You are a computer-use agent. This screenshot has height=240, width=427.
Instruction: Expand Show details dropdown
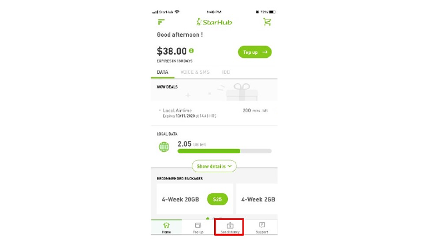[214, 166]
